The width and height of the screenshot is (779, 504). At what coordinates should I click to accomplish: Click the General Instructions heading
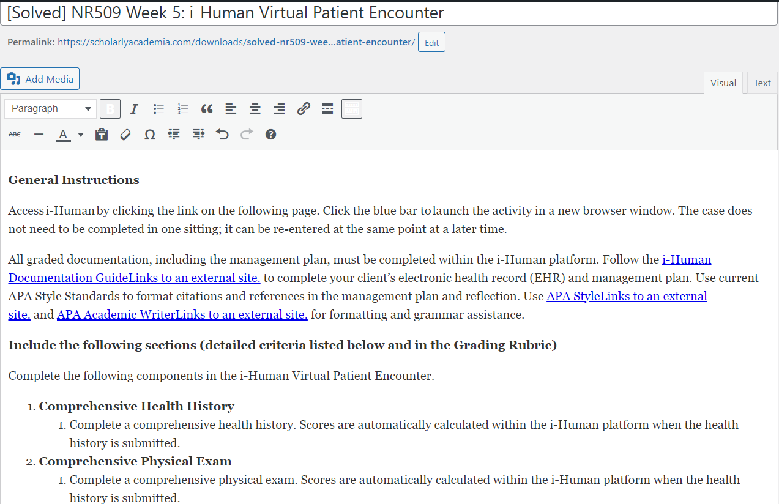click(x=73, y=180)
